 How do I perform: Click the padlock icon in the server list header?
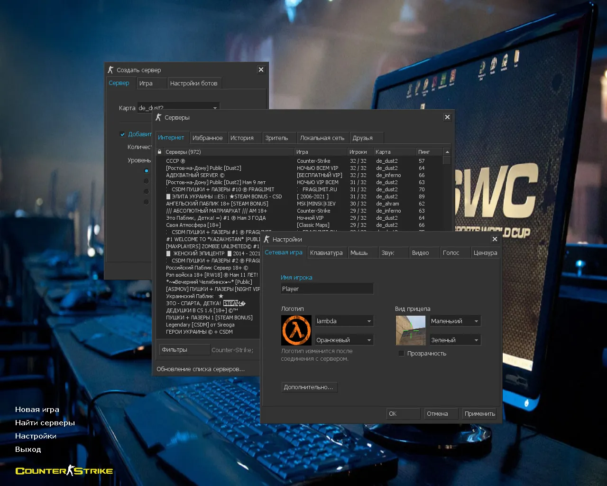159,152
